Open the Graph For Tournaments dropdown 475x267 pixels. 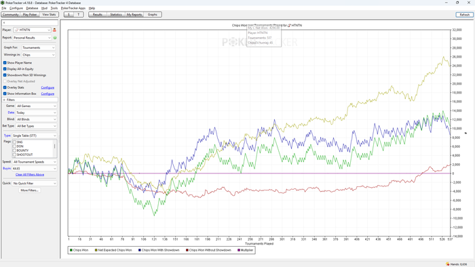click(x=39, y=47)
